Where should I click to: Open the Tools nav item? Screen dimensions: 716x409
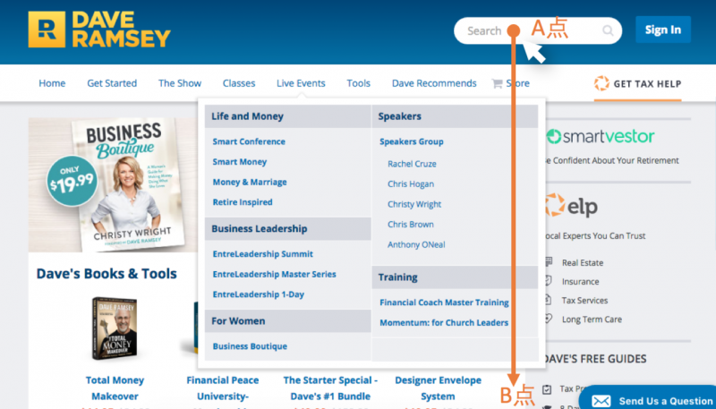359,83
